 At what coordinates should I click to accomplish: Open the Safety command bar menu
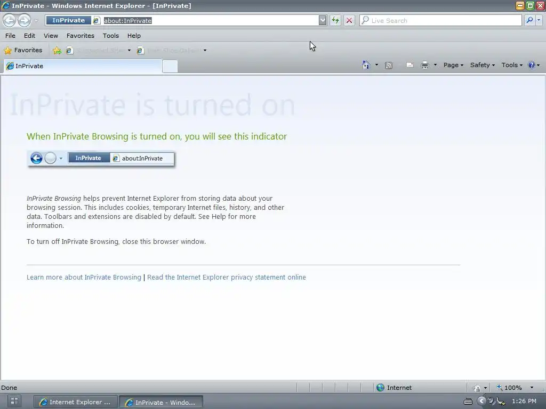[x=482, y=65]
